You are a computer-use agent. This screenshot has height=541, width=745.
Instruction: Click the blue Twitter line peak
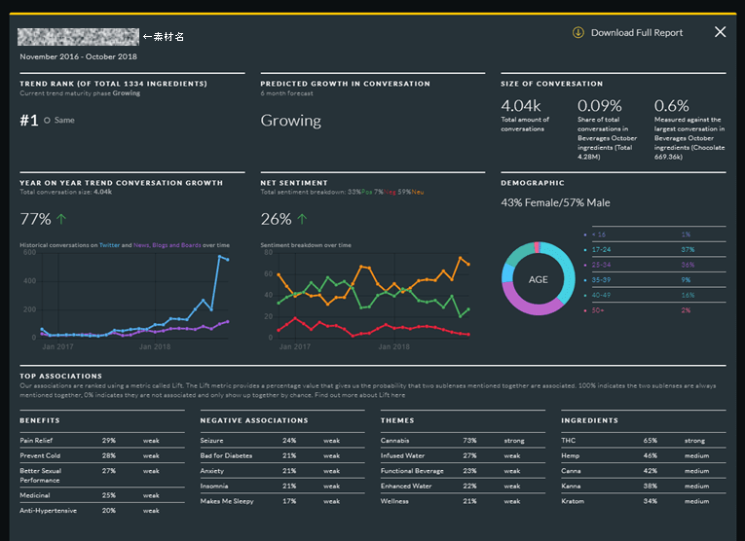219,256
